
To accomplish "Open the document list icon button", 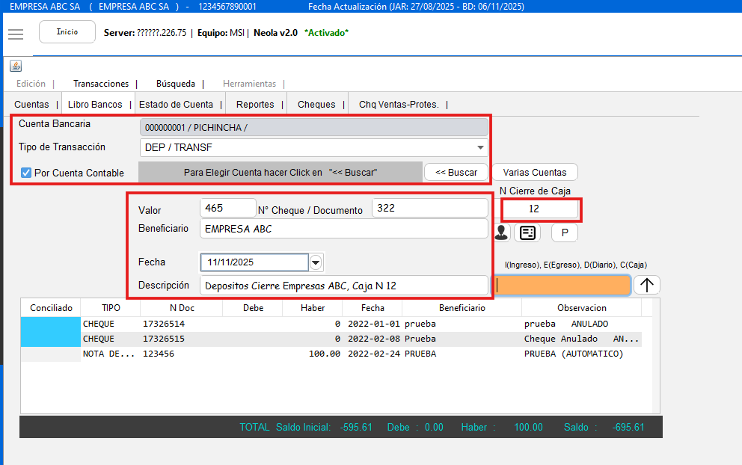I will (527, 232).
